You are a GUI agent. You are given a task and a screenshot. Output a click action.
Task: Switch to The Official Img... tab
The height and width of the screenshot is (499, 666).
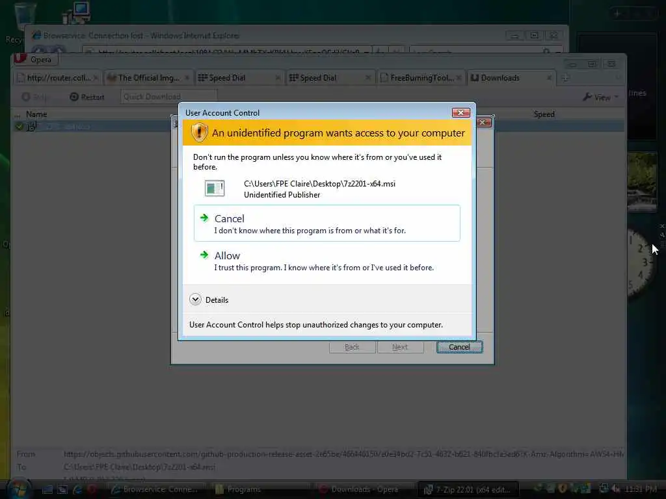(148, 78)
